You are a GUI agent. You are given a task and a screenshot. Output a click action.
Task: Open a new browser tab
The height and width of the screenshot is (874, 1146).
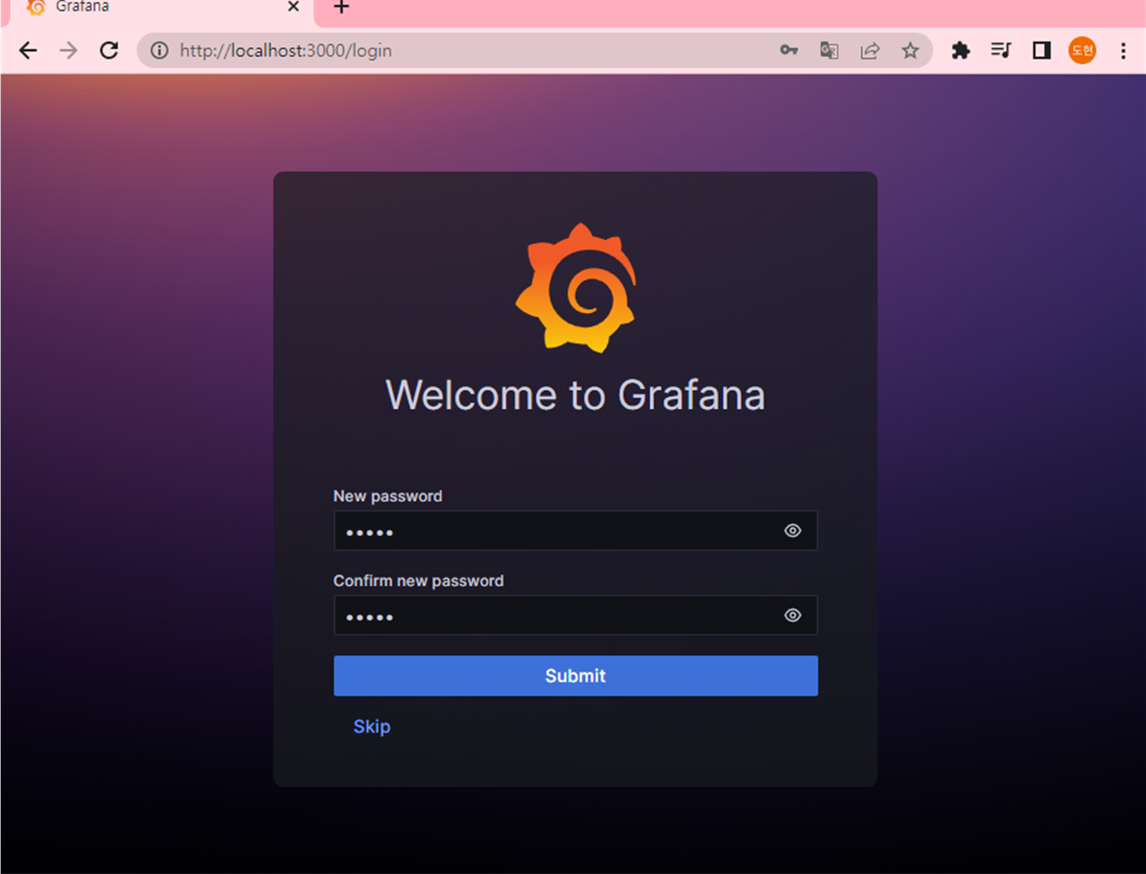[x=341, y=8]
